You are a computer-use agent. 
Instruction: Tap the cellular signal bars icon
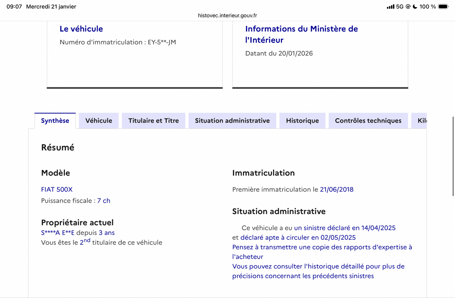click(x=390, y=6)
